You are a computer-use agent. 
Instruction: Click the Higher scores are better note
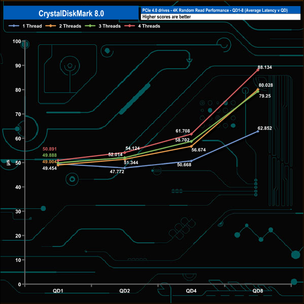(166, 17)
